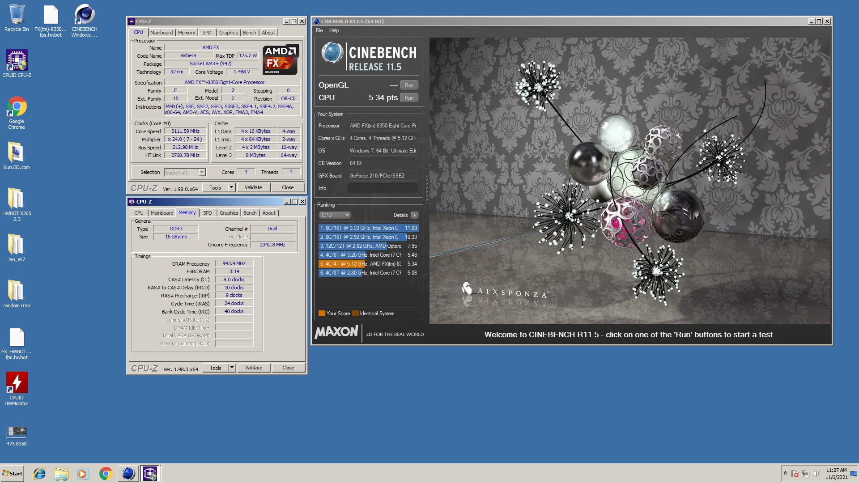The width and height of the screenshot is (859, 483).
Task: Open the Cinebench Help menu
Action: (334, 30)
